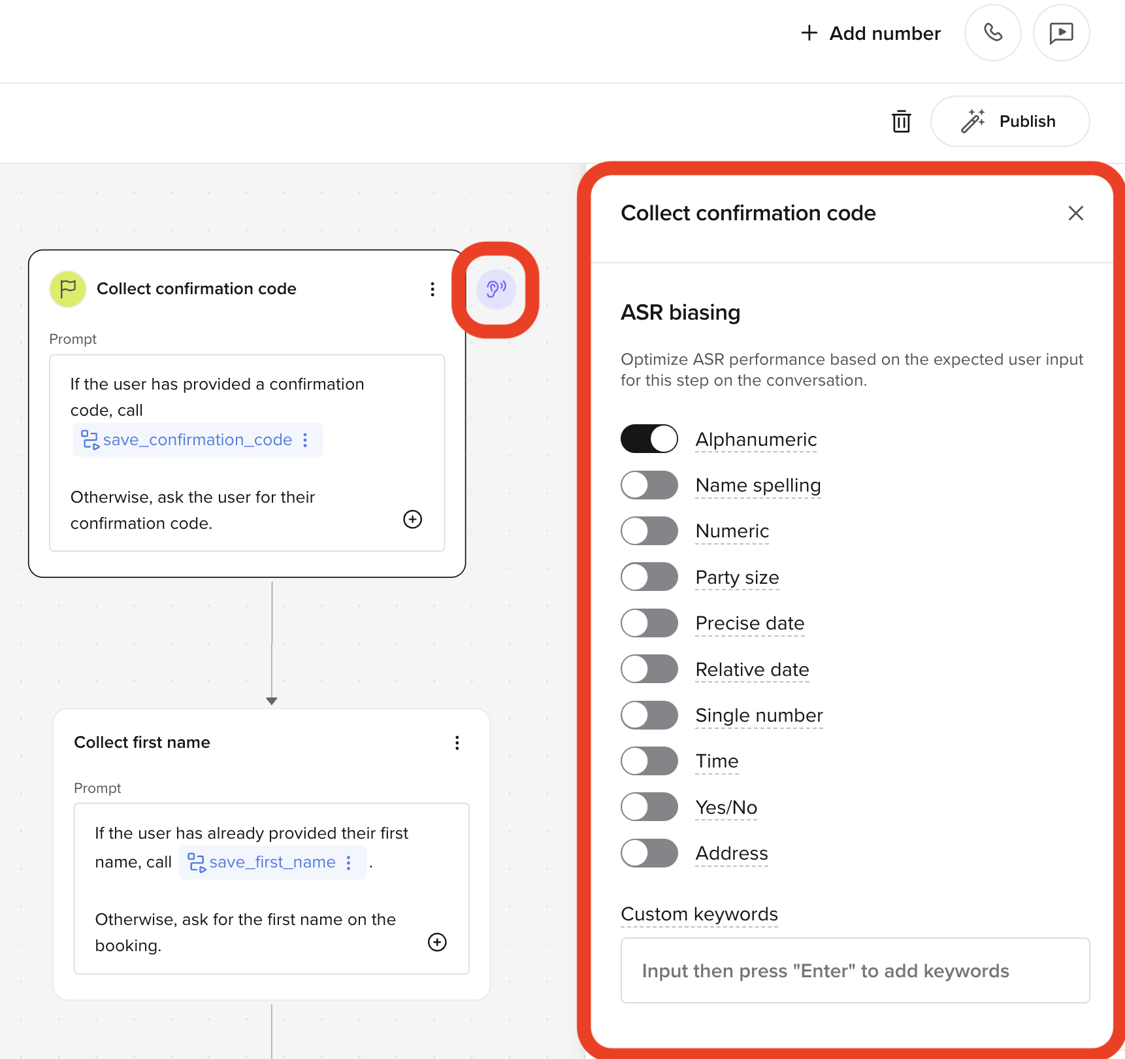Open Collect first name three-dot menu

[x=457, y=743]
